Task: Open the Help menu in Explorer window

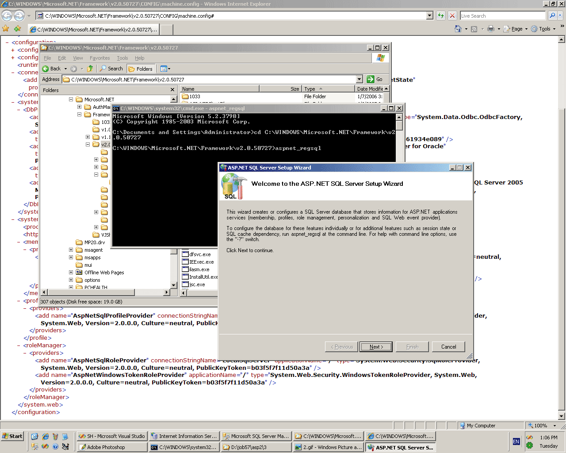Action: coord(140,58)
